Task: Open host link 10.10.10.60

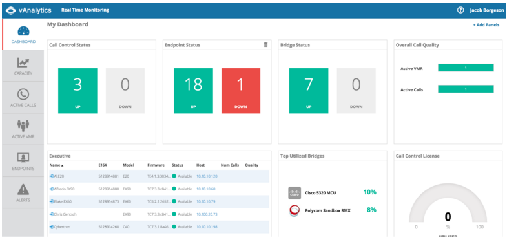Action: click(205, 189)
